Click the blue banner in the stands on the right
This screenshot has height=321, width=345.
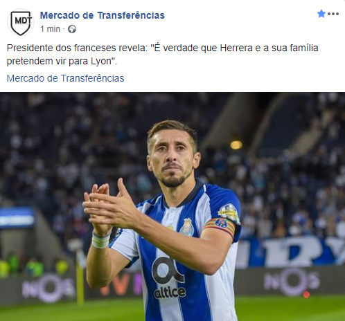293,251
